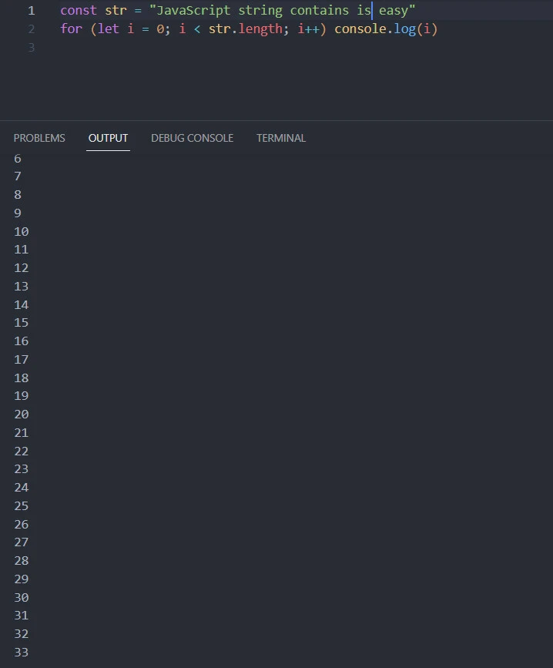The width and height of the screenshot is (553, 668).
Task: Open the DEBUG CONSOLE tab
Action: 192,138
